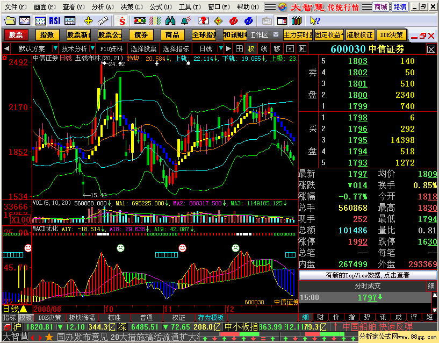Open the traffic light signal icon
Screen dimensions: 439x343
coord(140,21)
